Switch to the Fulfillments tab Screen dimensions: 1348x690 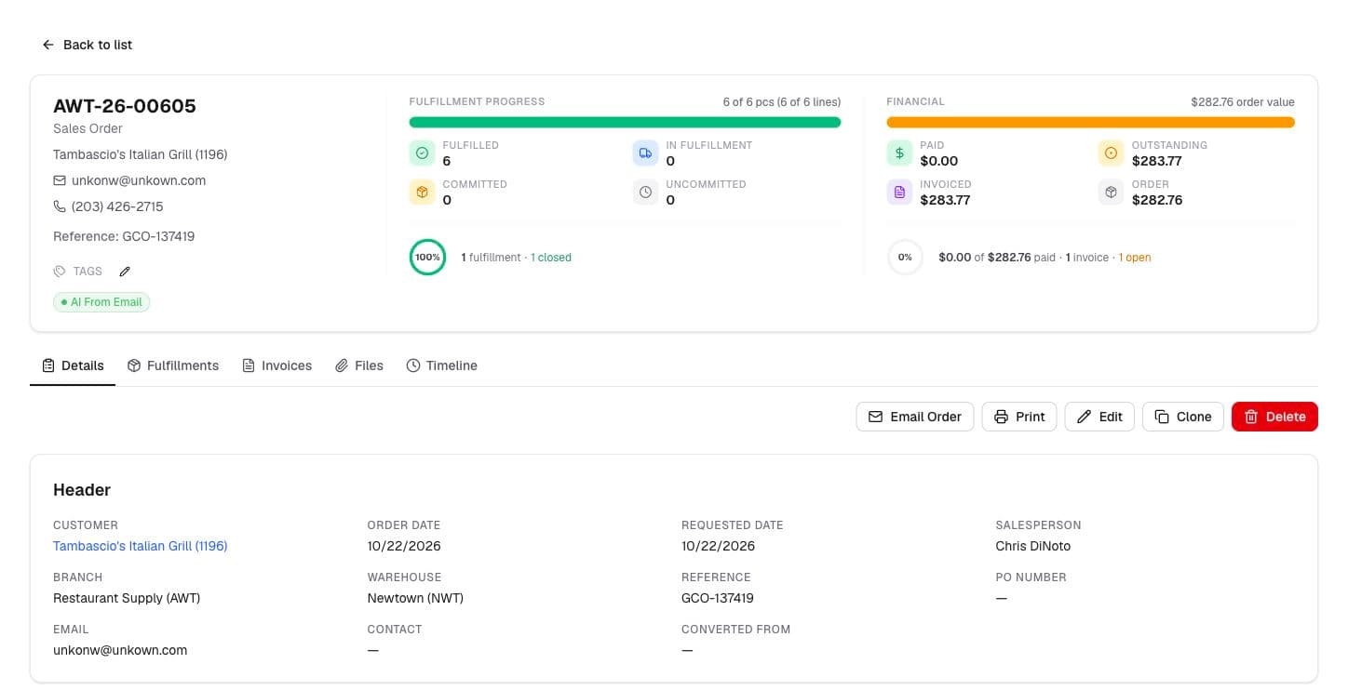point(173,365)
